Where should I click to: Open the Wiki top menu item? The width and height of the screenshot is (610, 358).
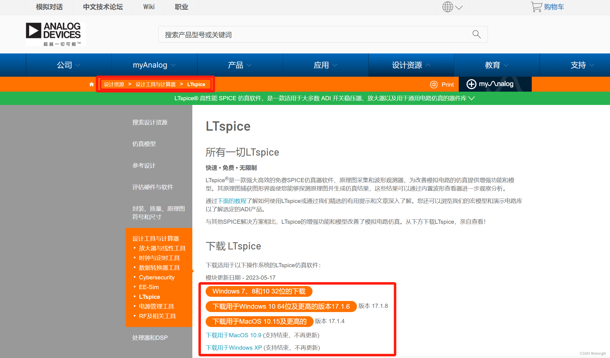pos(149,7)
